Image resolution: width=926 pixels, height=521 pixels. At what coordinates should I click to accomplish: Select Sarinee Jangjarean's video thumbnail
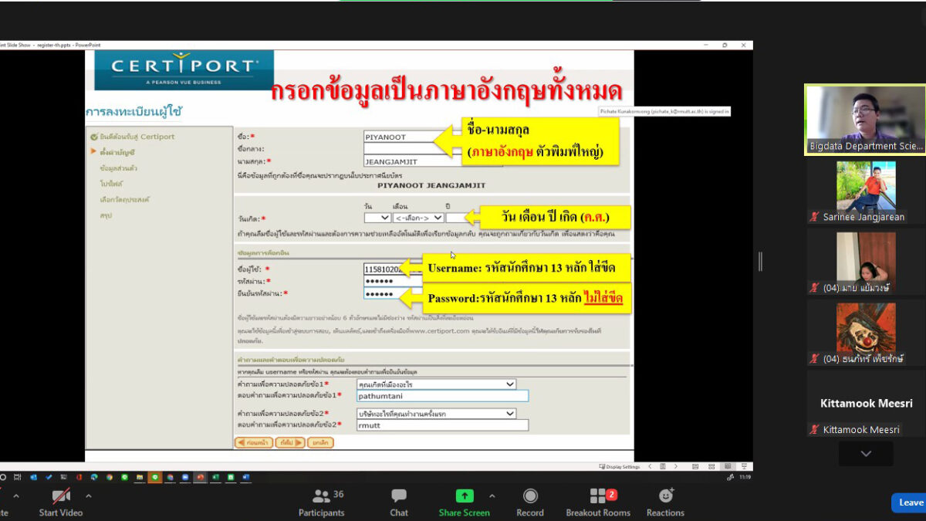(865, 191)
